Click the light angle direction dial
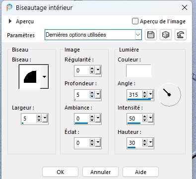 [x=169, y=95]
